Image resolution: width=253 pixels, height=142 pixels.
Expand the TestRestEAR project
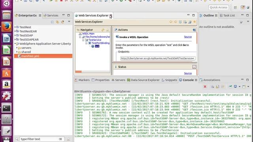point(15,31)
